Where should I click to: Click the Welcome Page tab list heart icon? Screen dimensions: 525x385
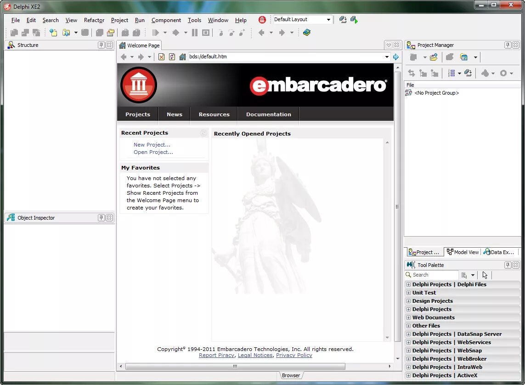(x=389, y=45)
